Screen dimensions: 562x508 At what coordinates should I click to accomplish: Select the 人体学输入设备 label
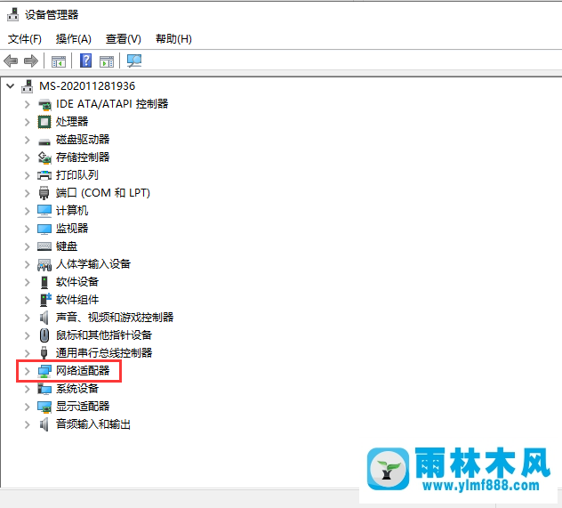coord(93,264)
